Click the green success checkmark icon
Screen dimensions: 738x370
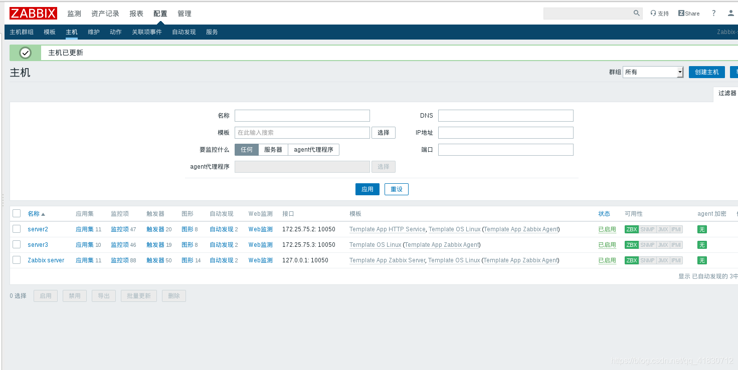[25, 53]
